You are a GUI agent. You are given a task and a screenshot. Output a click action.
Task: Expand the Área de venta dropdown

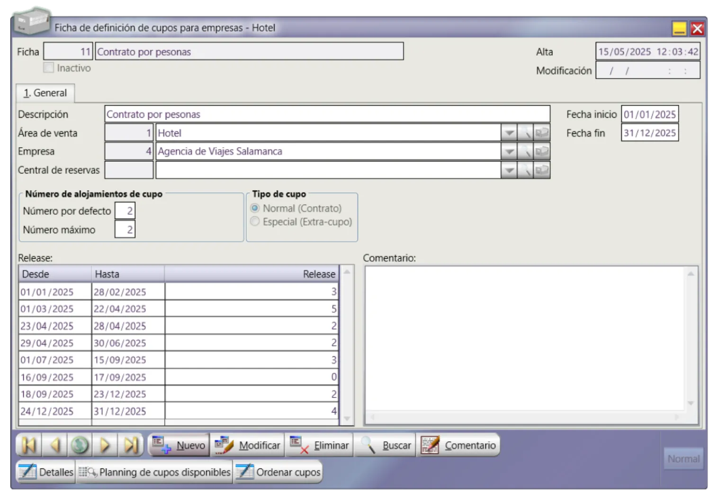pos(509,133)
